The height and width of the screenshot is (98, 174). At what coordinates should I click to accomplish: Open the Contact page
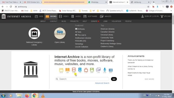click(x=54, y=21)
